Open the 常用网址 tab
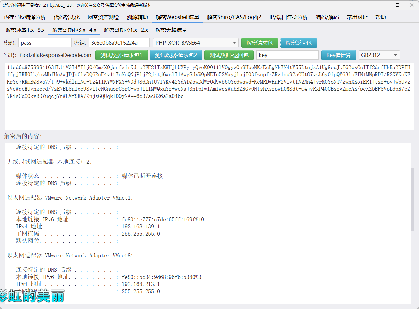 357,17
